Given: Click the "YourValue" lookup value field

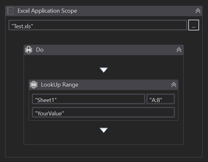Looking at the screenshot, I should [x=103, y=113].
